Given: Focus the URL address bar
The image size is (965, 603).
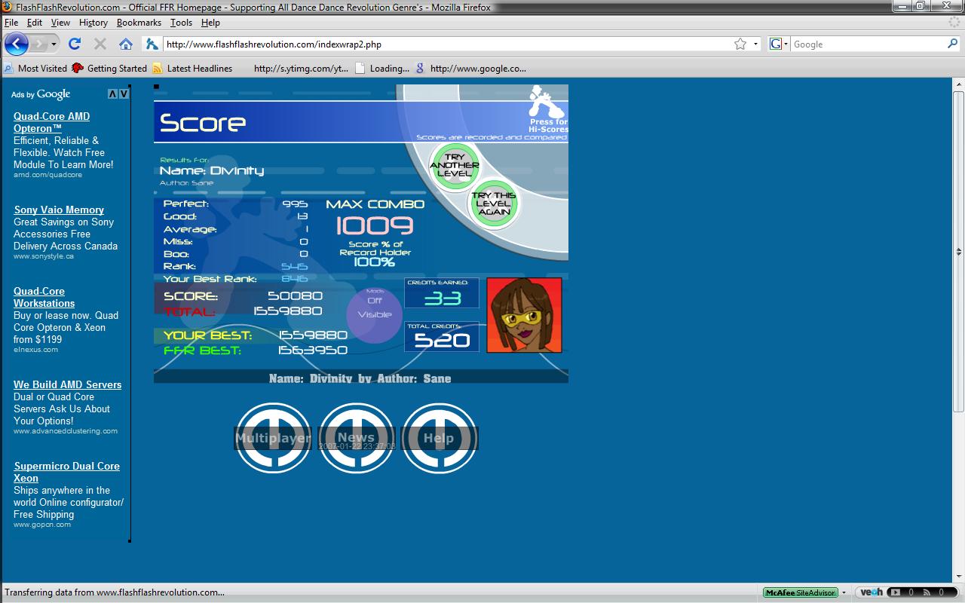Looking at the screenshot, I should 449,44.
